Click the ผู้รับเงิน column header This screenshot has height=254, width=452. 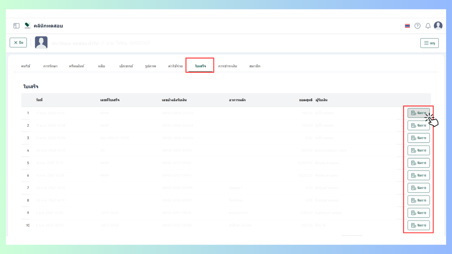(x=322, y=100)
